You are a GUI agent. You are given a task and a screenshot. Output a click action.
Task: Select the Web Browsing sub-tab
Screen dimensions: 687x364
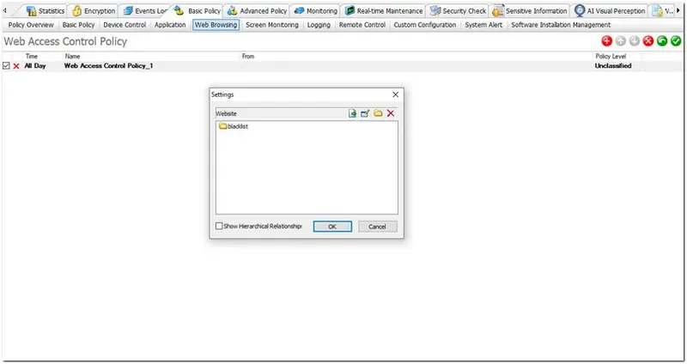coord(216,25)
